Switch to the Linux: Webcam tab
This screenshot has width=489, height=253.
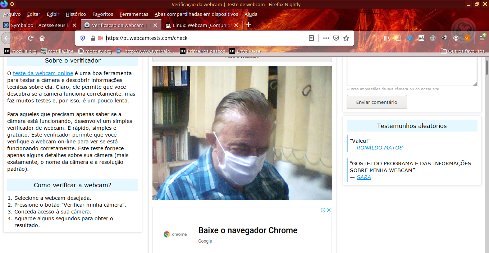coord(201,25)
